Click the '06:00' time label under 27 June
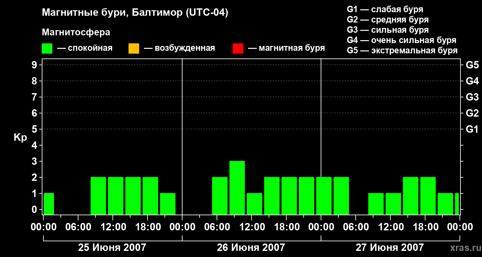482x257 pixels. [x=356, y=227]
